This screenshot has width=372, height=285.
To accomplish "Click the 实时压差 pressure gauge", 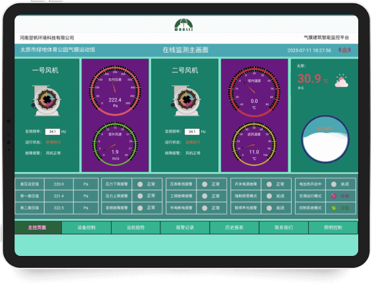I will click(x=115, y=90).
